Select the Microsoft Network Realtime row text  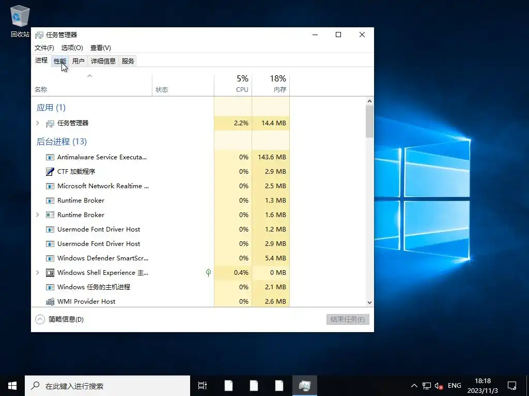point(103,186)
